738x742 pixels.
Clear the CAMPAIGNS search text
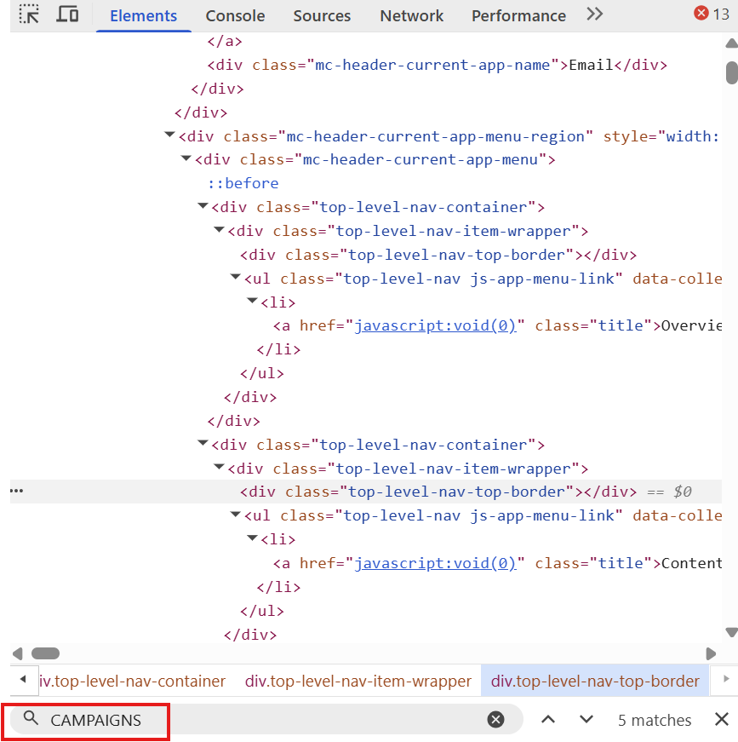pos(495,719)
